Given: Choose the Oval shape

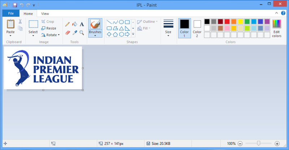Looking at the screenshot, I should point(121,22).
